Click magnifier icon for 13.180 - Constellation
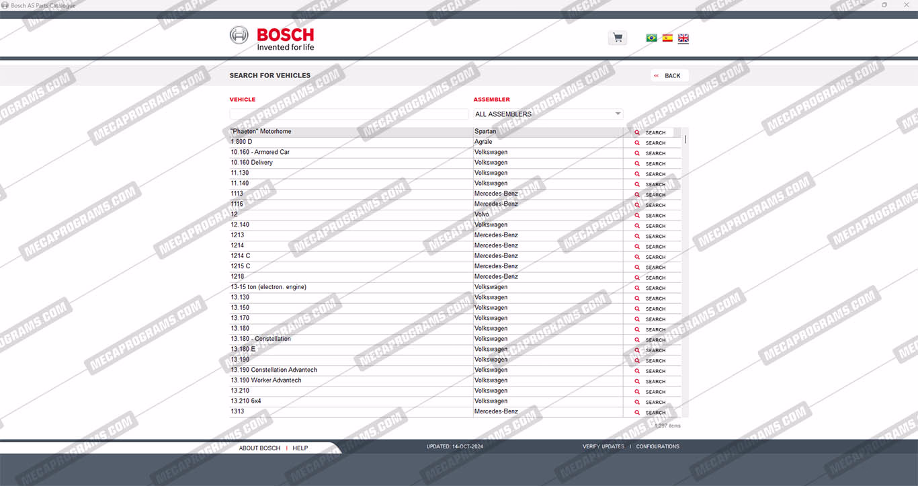918x486 pixels. pyautogui.click(x=637, y=340)
